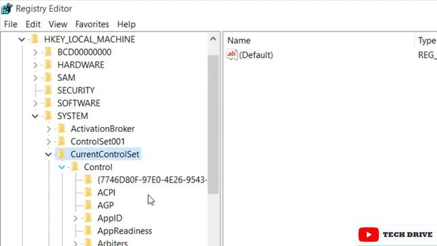
Task: Select the AGP key label
Action: tap(105, 206)
